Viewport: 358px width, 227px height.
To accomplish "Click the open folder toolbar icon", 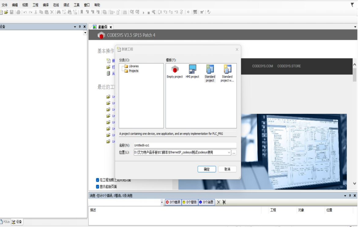I will pos(6,12).
